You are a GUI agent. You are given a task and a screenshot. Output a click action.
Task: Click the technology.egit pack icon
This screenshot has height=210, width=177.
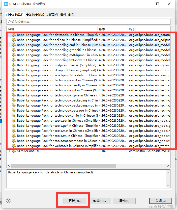click(x=14, y=80)
